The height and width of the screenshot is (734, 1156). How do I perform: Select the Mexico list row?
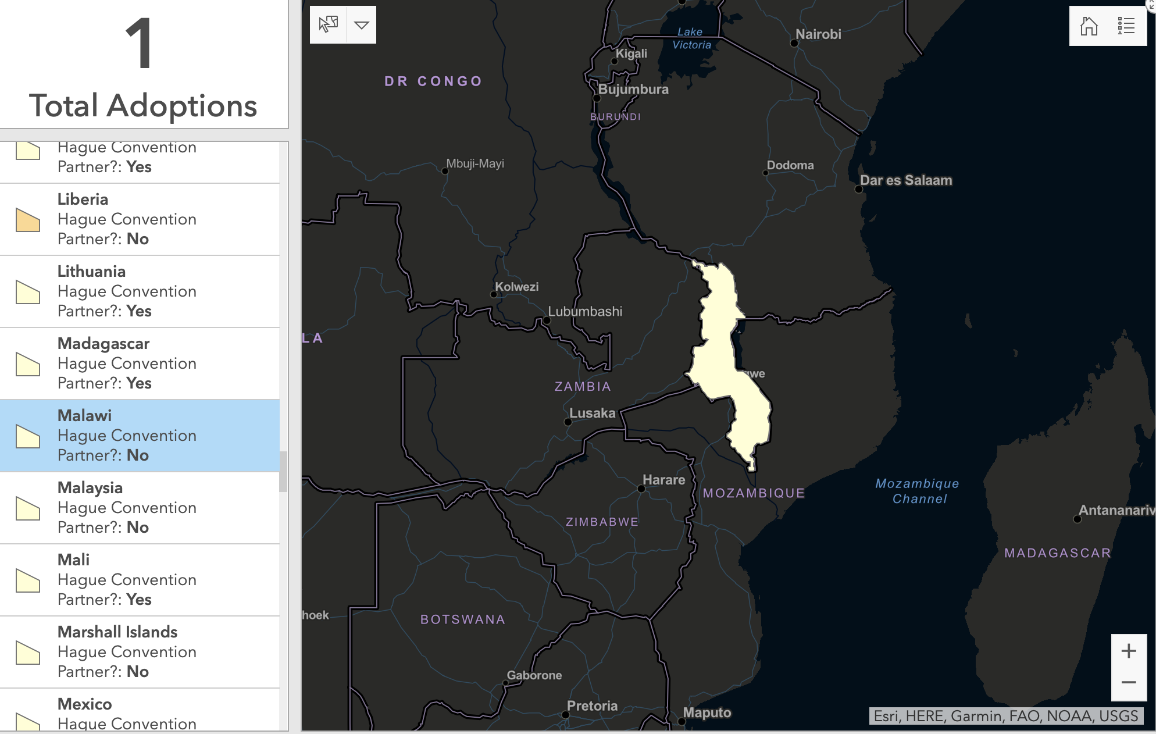point(140,710)
